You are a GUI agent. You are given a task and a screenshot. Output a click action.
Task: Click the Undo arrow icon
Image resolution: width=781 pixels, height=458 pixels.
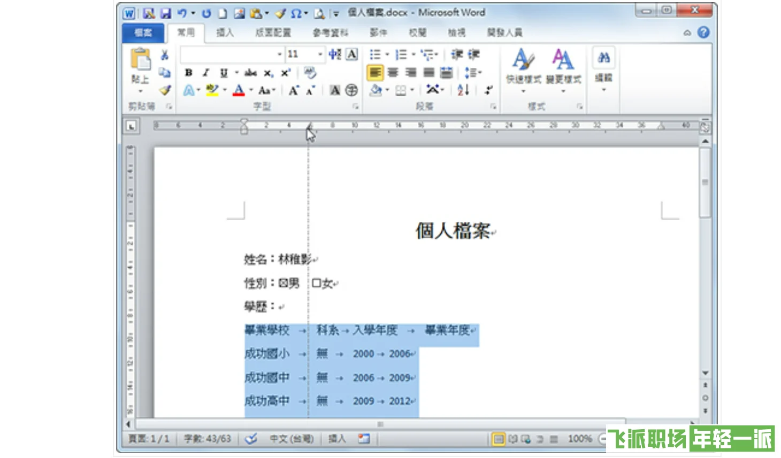point(182,13)
